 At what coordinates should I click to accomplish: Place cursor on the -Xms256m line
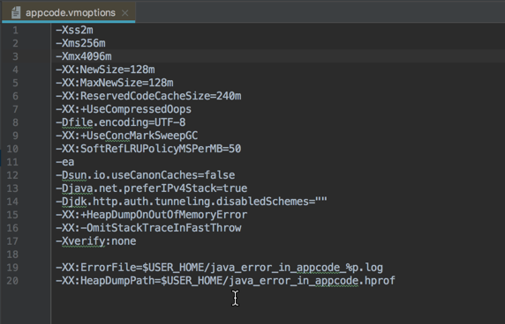pos(80,43)
